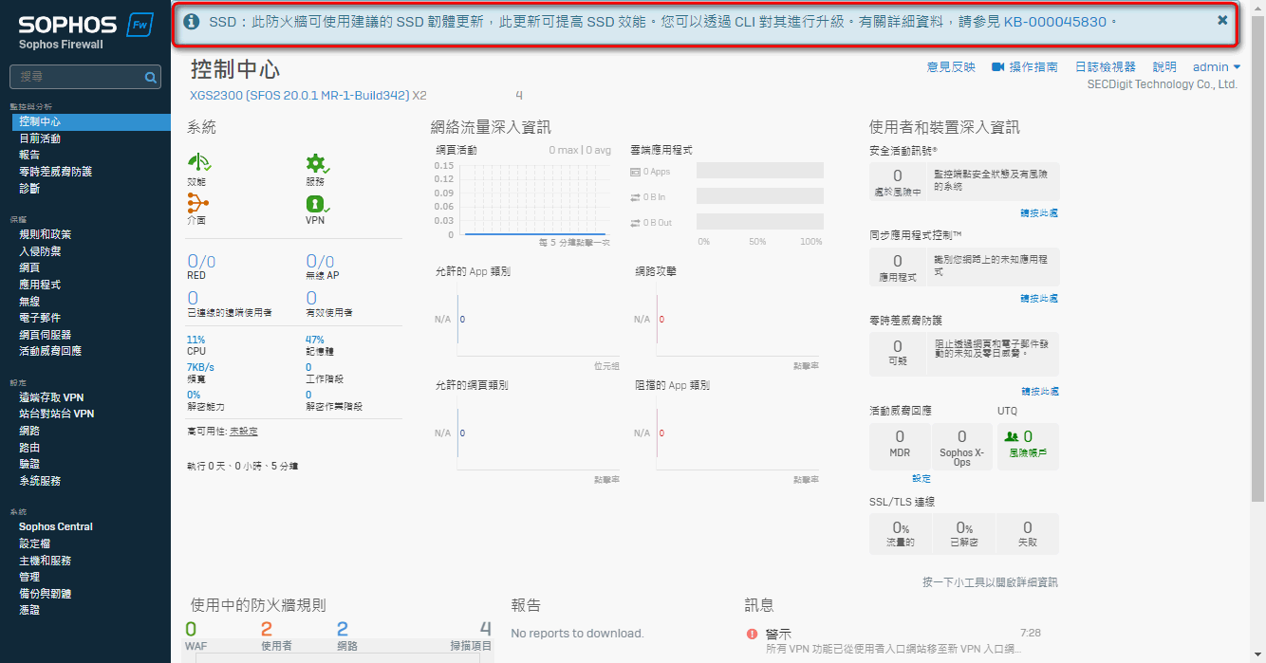Click the 網路 firewall rules count 2
The image size is (1266, 663).
coord(343,629)
